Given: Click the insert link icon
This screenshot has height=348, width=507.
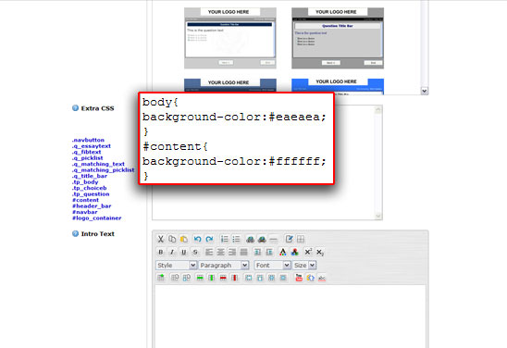Looking at the screenshot, I should coord(251,240).
